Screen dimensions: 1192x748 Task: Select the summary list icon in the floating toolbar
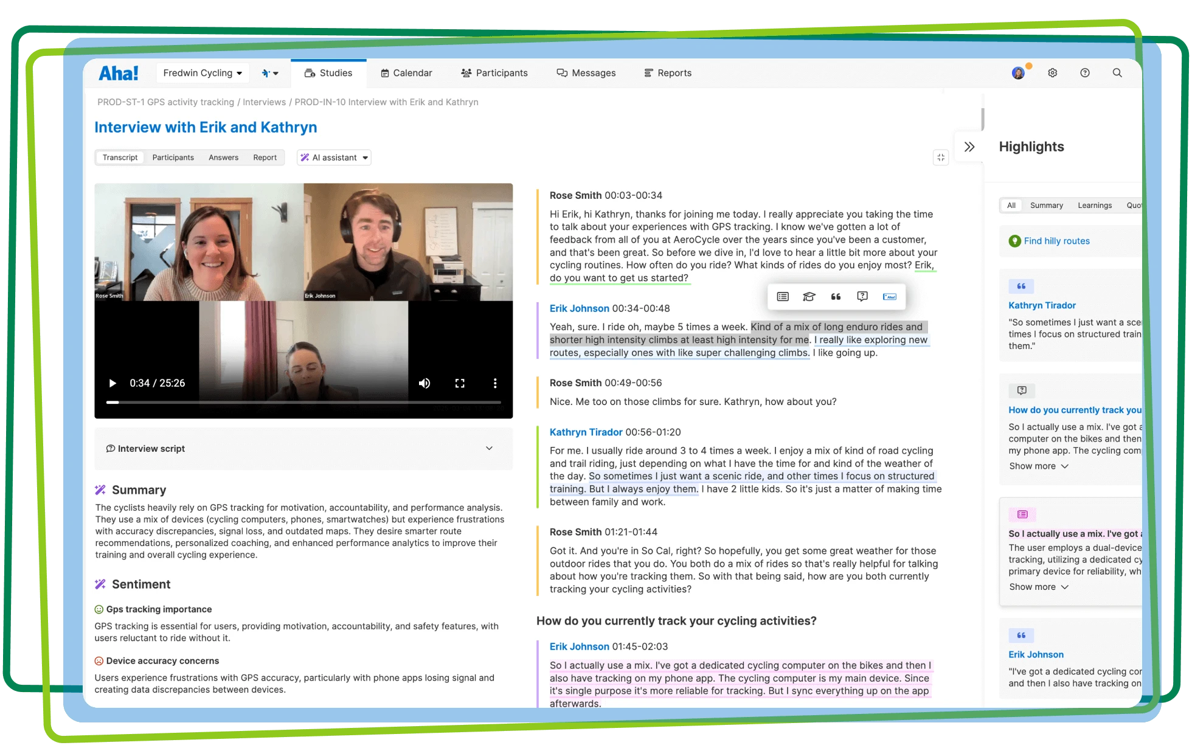[783, 297]
